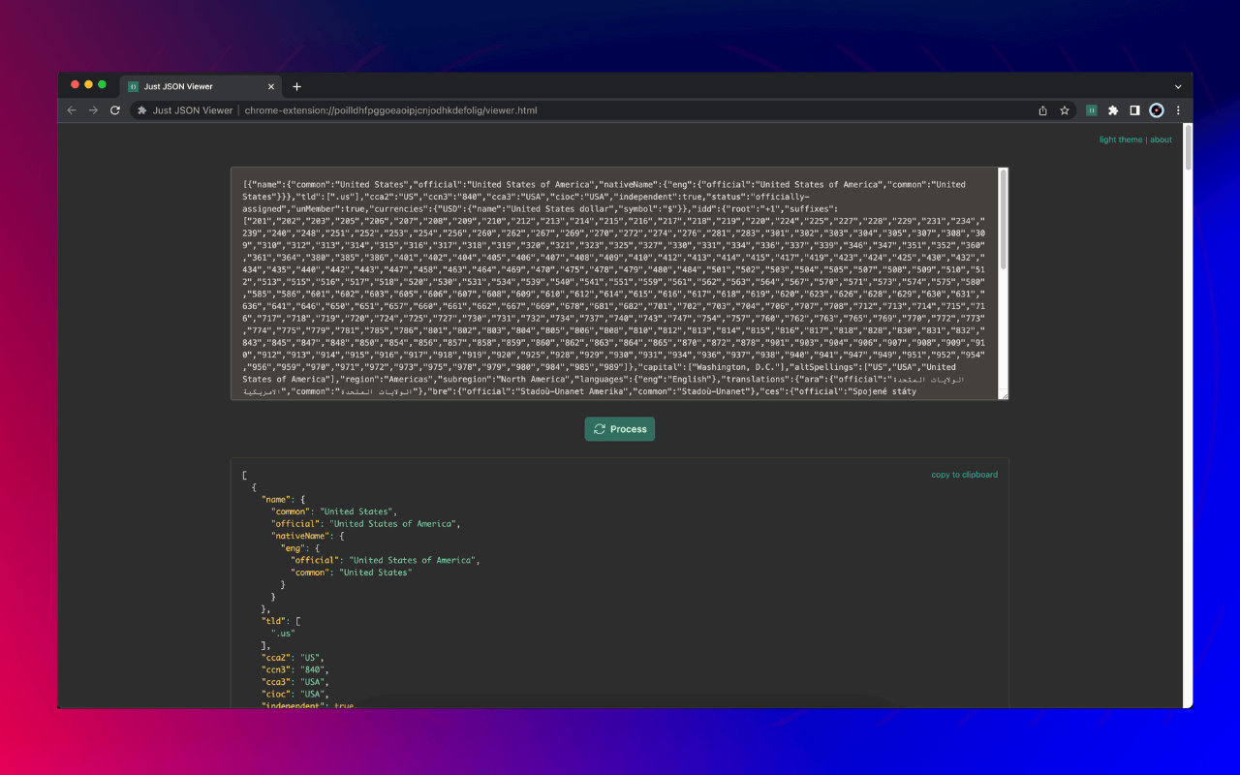Image resolution: width=1240 pixels, height=775 pixels.
Task: Open a new tab with the plus button
Action: pos(296,86)
